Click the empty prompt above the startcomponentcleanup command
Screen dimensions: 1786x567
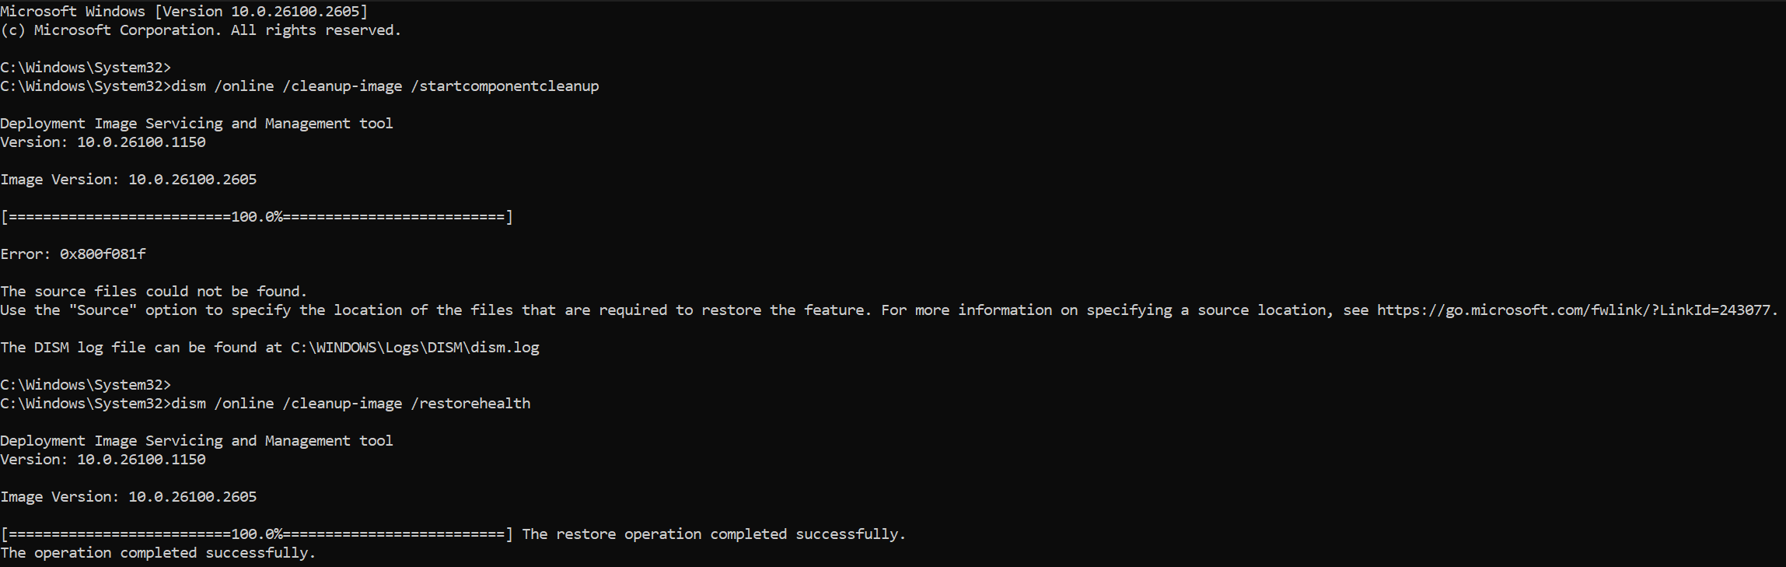[x=86, y=68]
